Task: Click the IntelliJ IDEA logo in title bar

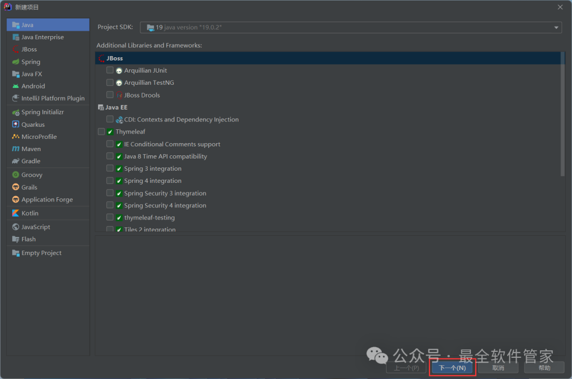Action: click(7, 7)
